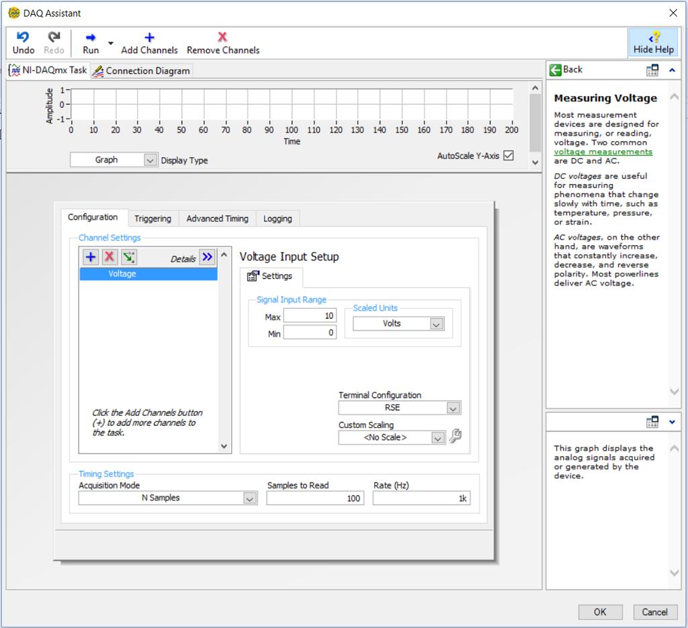Switch to the NI-DAQmx Task tab

pos(48,70)
